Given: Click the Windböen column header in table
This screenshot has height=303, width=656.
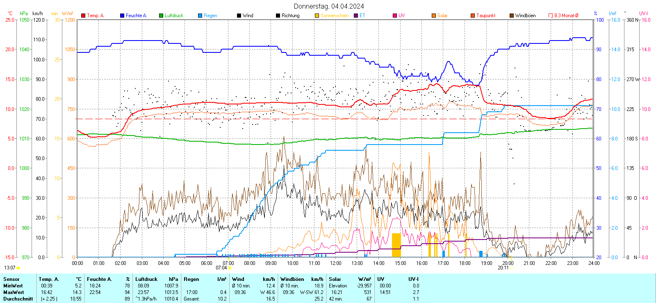Looking at the screenshot, I should 292,279.
